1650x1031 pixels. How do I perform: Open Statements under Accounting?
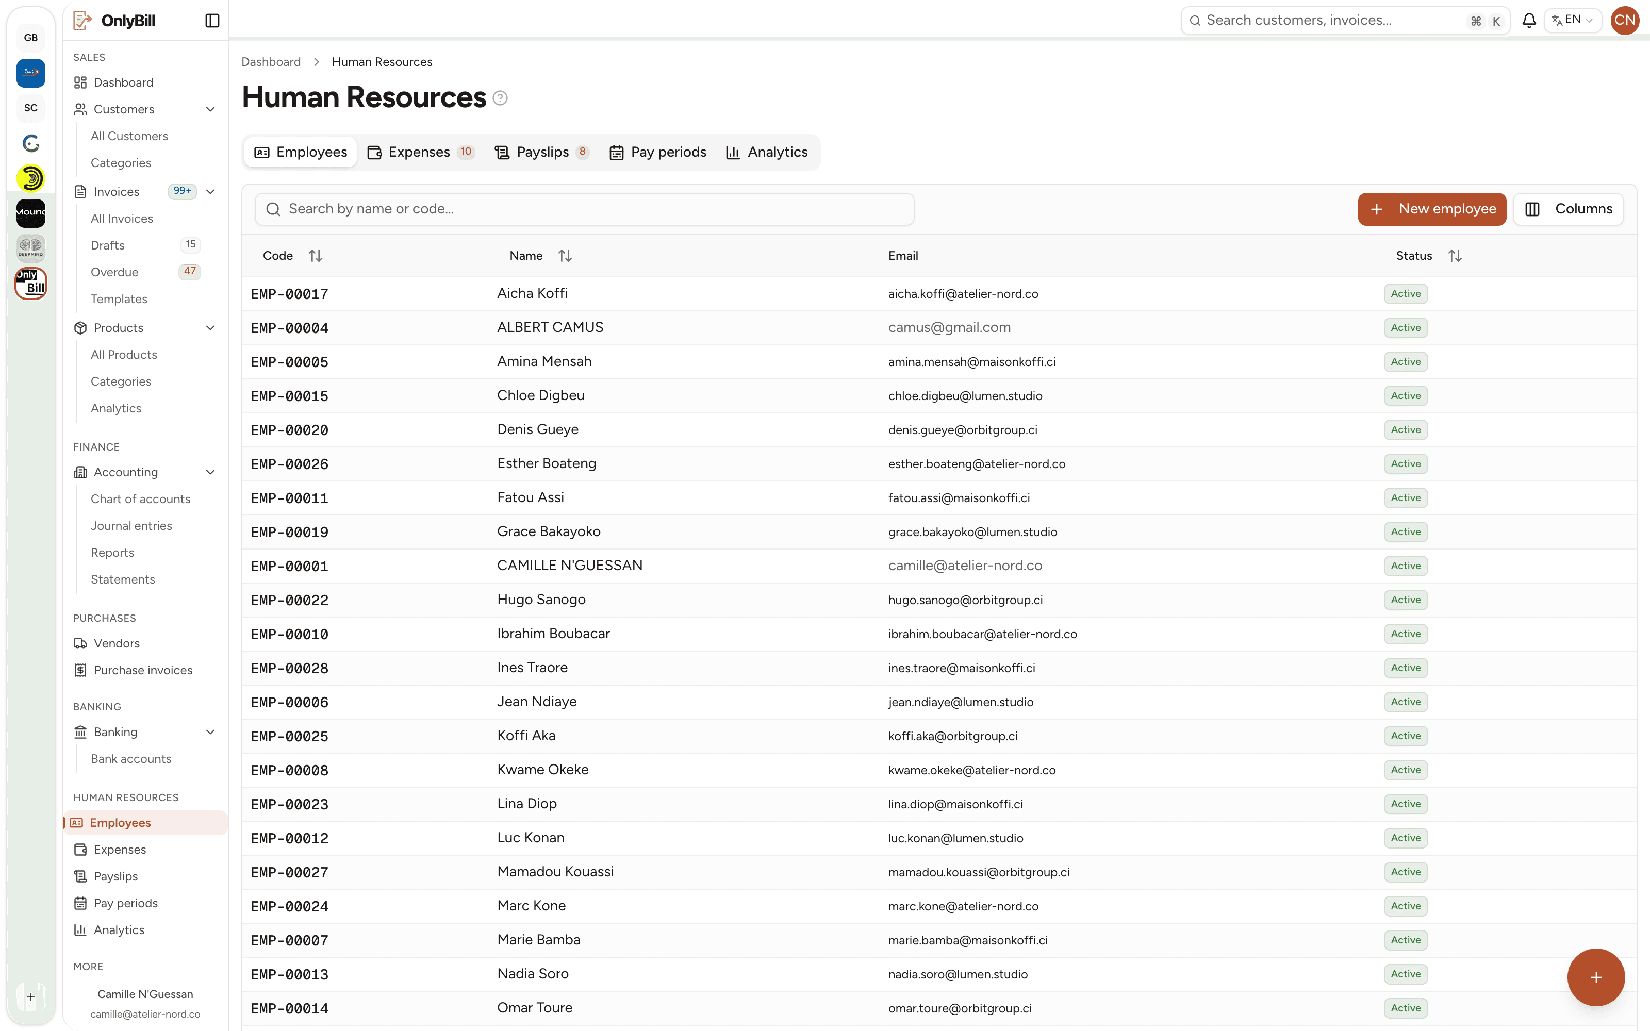(x=123, y=579)
